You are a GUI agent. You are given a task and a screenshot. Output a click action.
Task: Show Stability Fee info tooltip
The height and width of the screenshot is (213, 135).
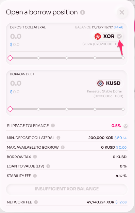(35, 176)
